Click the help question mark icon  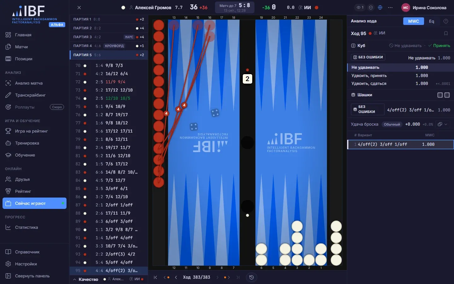click(x=446, y=21)
